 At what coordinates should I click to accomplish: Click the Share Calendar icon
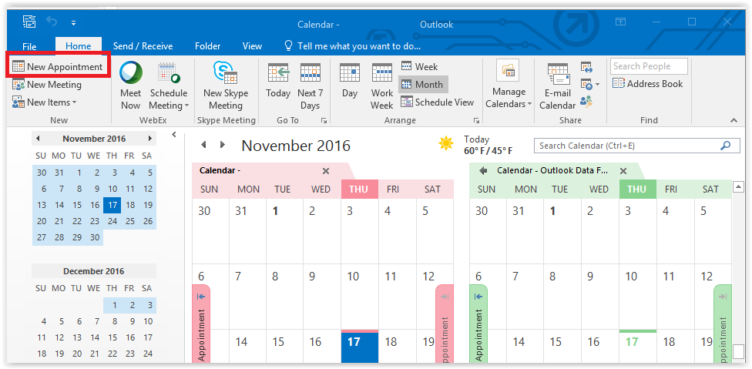586,67
